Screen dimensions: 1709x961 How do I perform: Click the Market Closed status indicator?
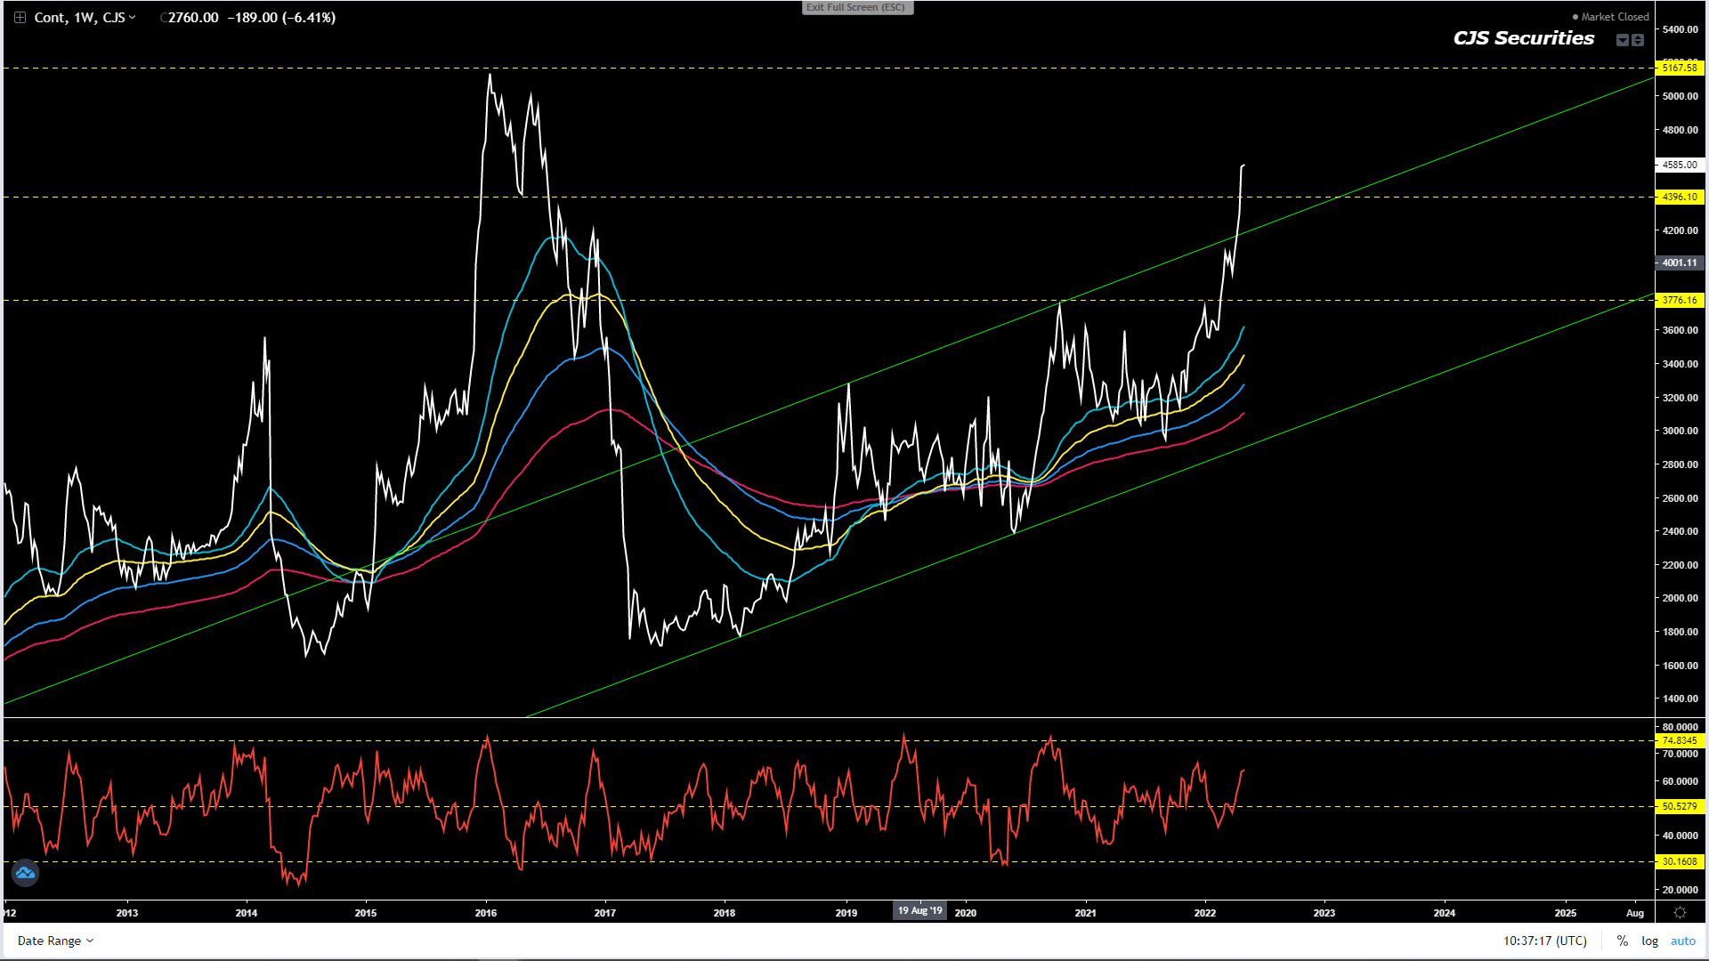(1610, 17)
